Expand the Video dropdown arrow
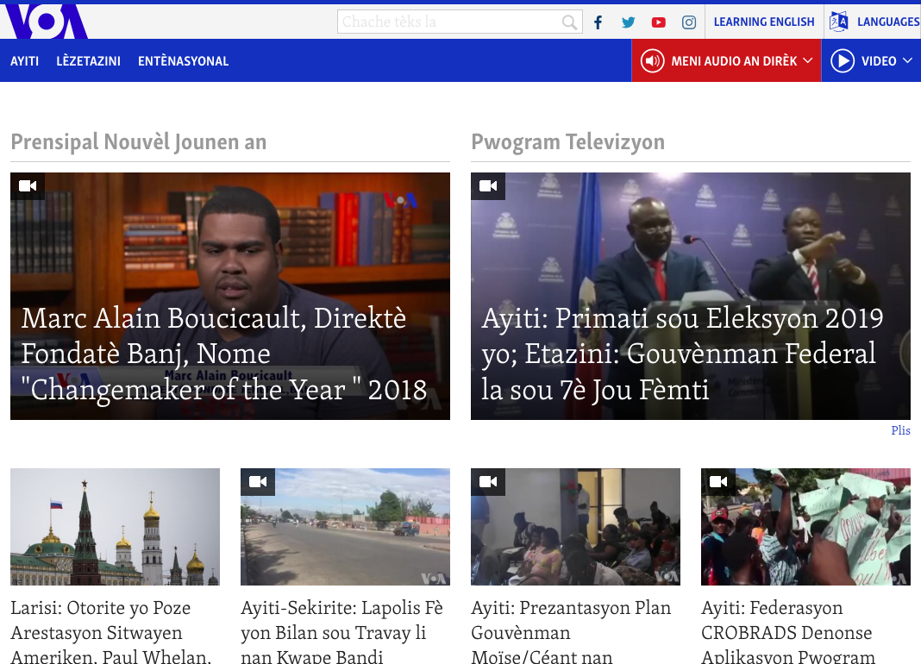The height and width of the screenshot is (664, 921). (x=907, y=61)
